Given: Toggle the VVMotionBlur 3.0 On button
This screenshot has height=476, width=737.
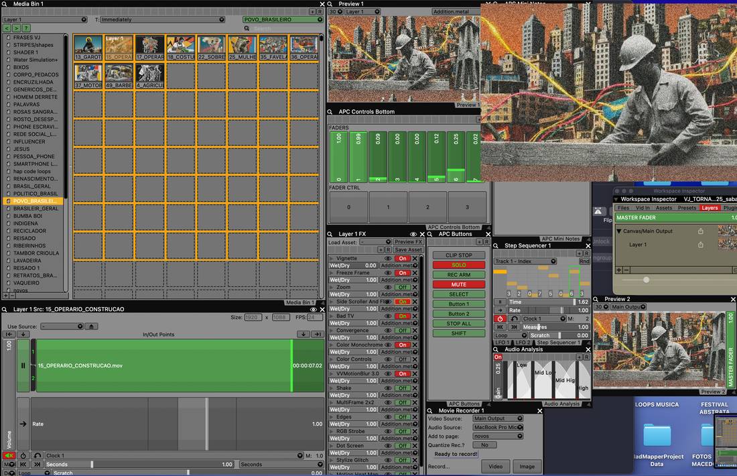Looking at the screenshot, I should [403, 373].
